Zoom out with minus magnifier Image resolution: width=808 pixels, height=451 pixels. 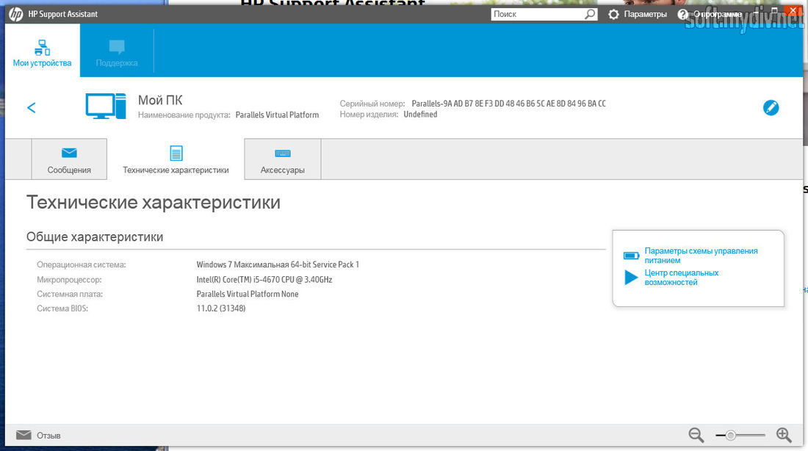[696, 435]
